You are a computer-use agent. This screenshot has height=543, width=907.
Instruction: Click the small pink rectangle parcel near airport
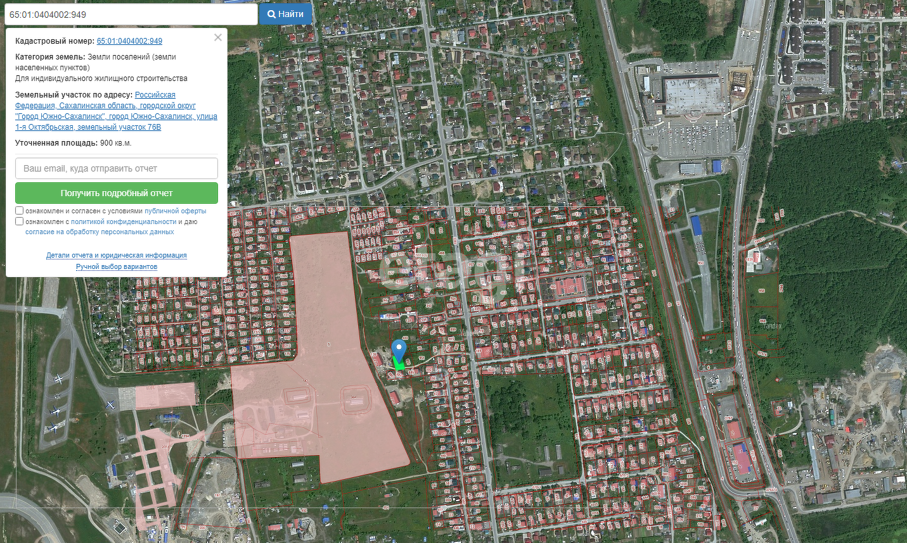[x=165, y=394]
